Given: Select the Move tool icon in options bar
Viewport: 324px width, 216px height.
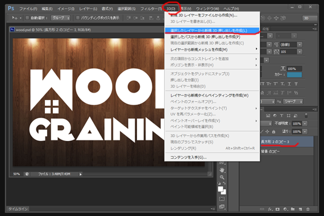Looking at the screenshot, I should pyautogui.click(x=14, y=18).
